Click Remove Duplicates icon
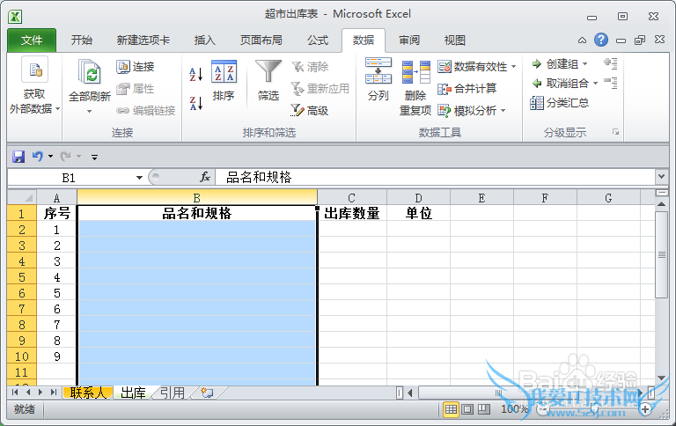Screen dimensions: 676x426 click(x=415, y=72)
